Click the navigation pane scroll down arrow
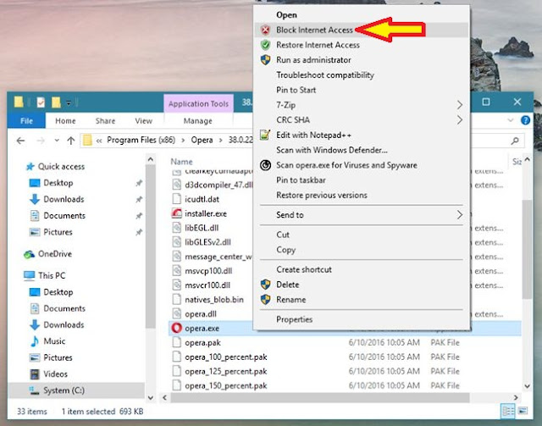Viewport: 542px width, 426px height. pos(151,398)
